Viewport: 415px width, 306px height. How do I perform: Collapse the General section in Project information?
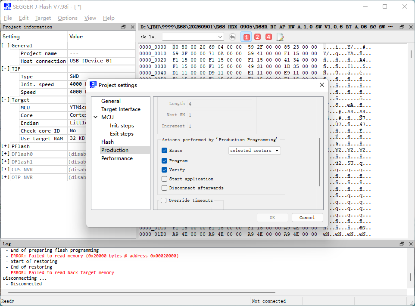click(x=5, y=46)
